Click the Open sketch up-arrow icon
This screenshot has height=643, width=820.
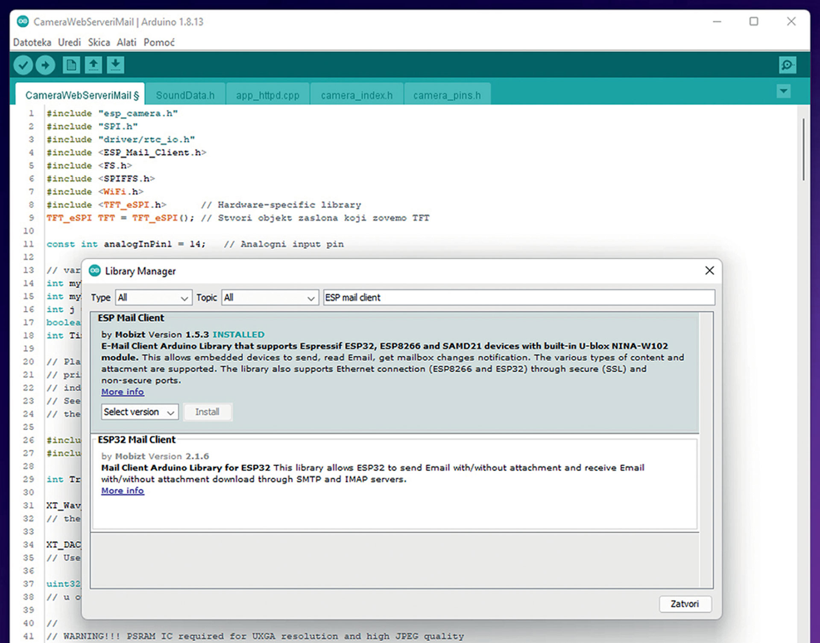(x=93, y=65)
